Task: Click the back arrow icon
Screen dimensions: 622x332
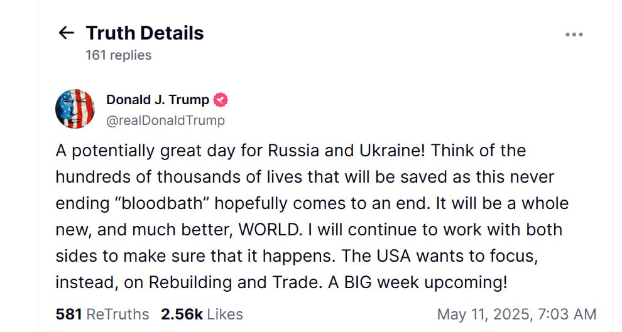Action: coord(66,33)
